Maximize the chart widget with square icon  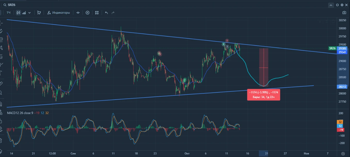337,5
